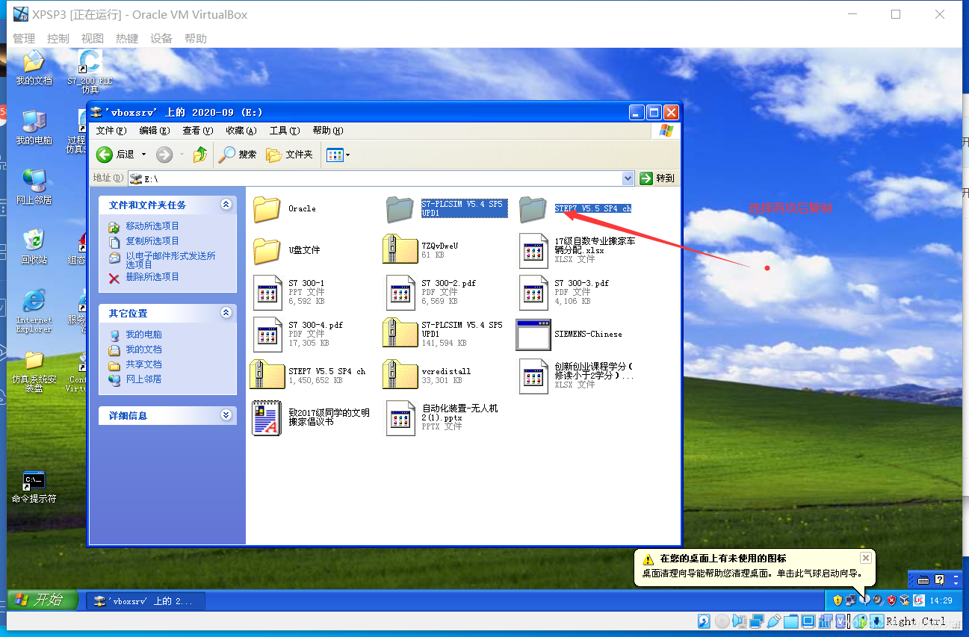Click 以电子邮件形式发送所选项目 link

click(171, 260)
